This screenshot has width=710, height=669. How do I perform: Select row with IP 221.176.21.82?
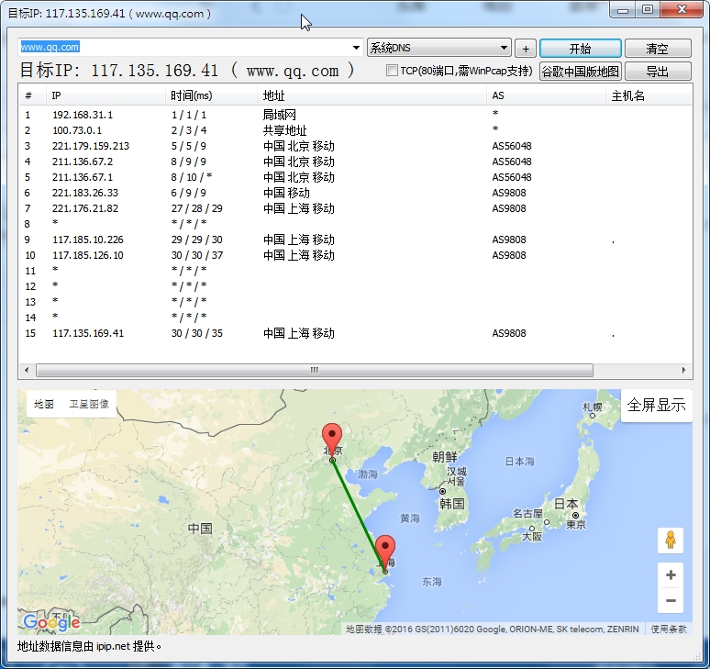355,208
